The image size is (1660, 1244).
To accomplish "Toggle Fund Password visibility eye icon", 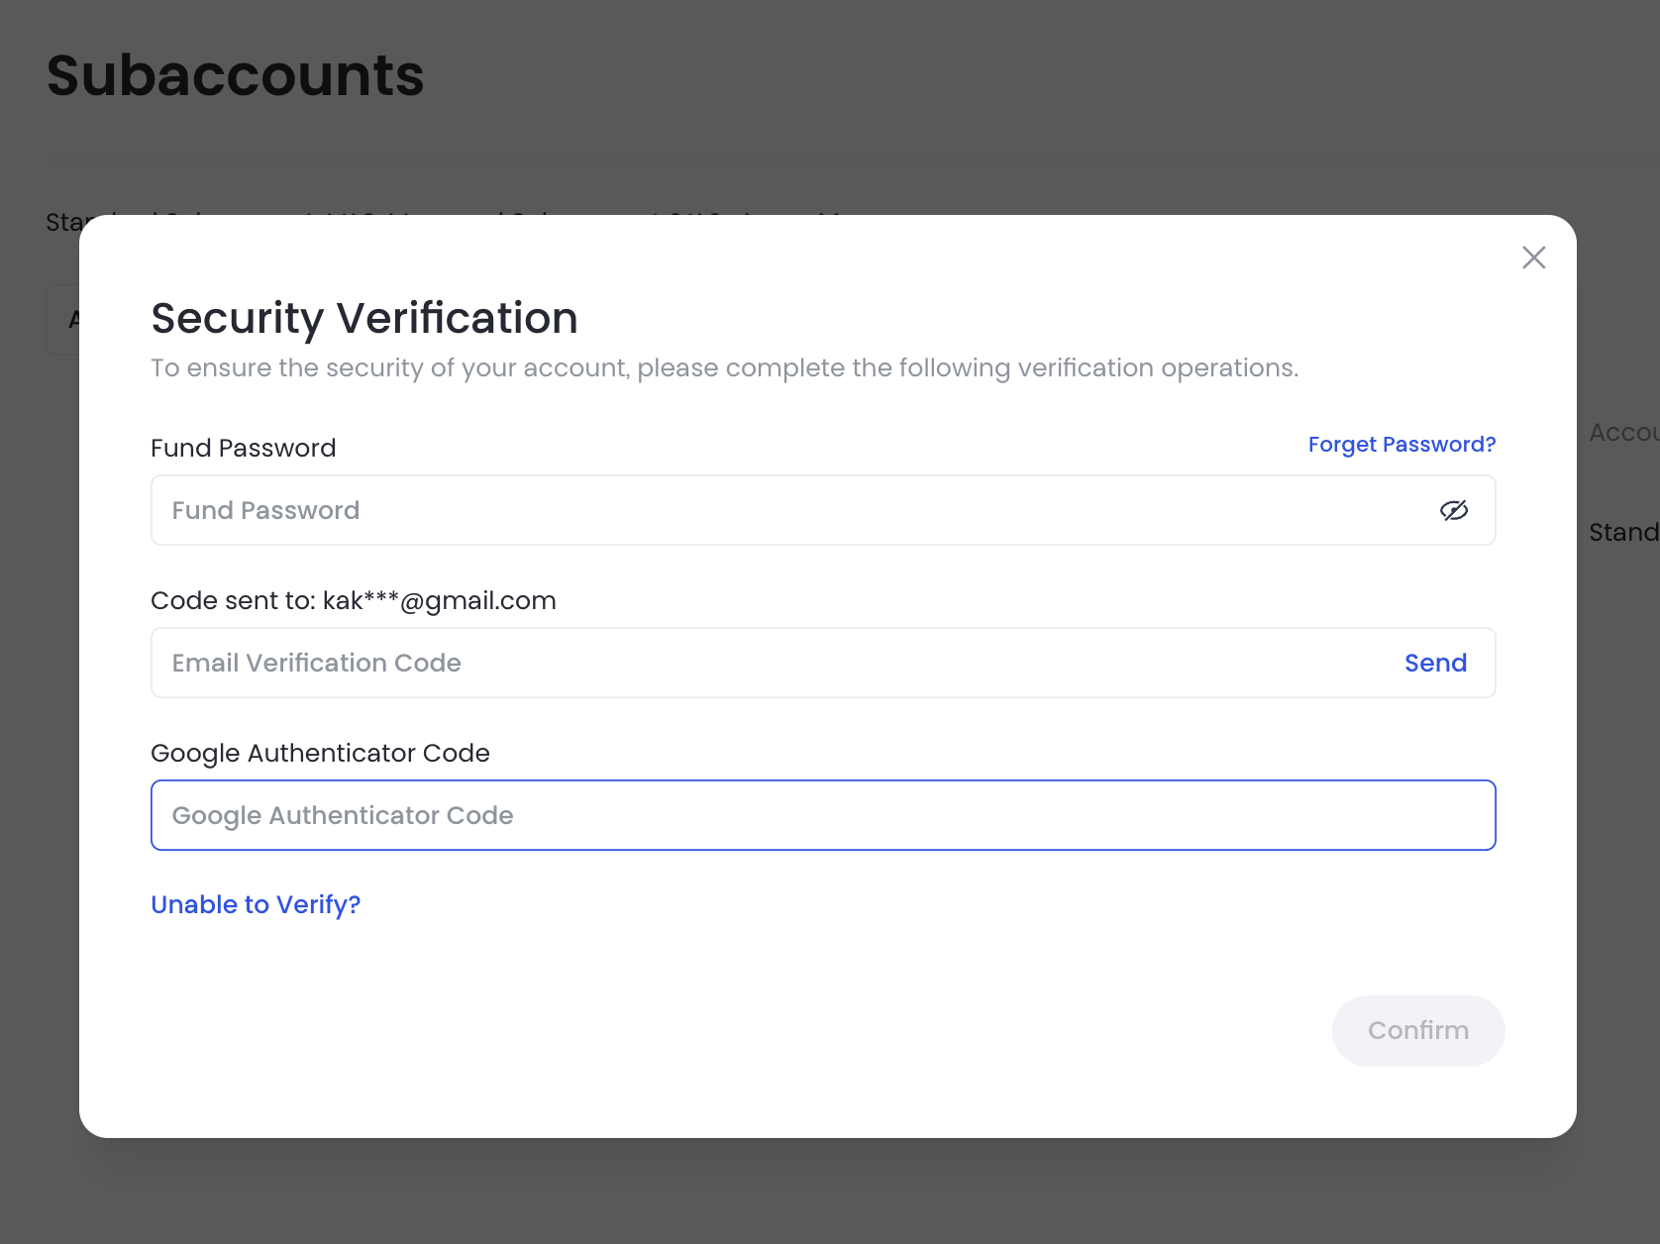I will point(1453,510).
